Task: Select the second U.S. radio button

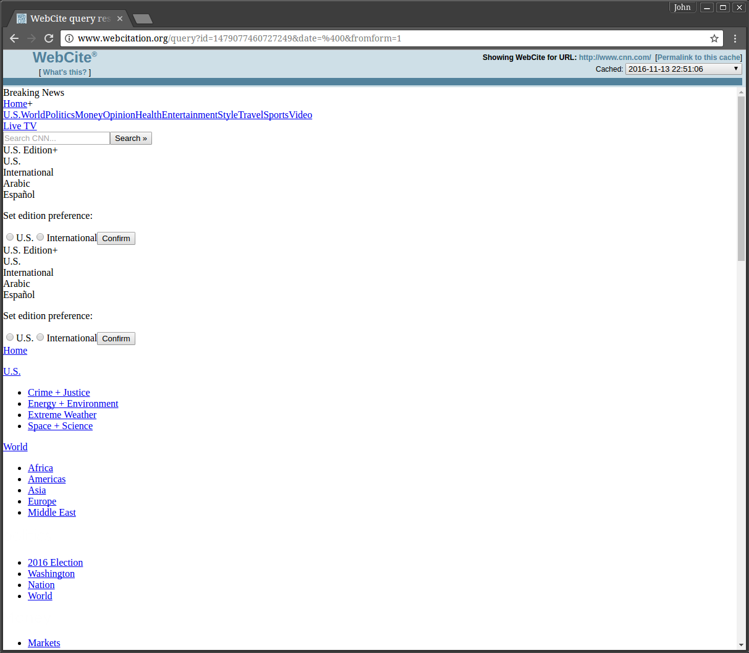Action: [x=10, y=337]
